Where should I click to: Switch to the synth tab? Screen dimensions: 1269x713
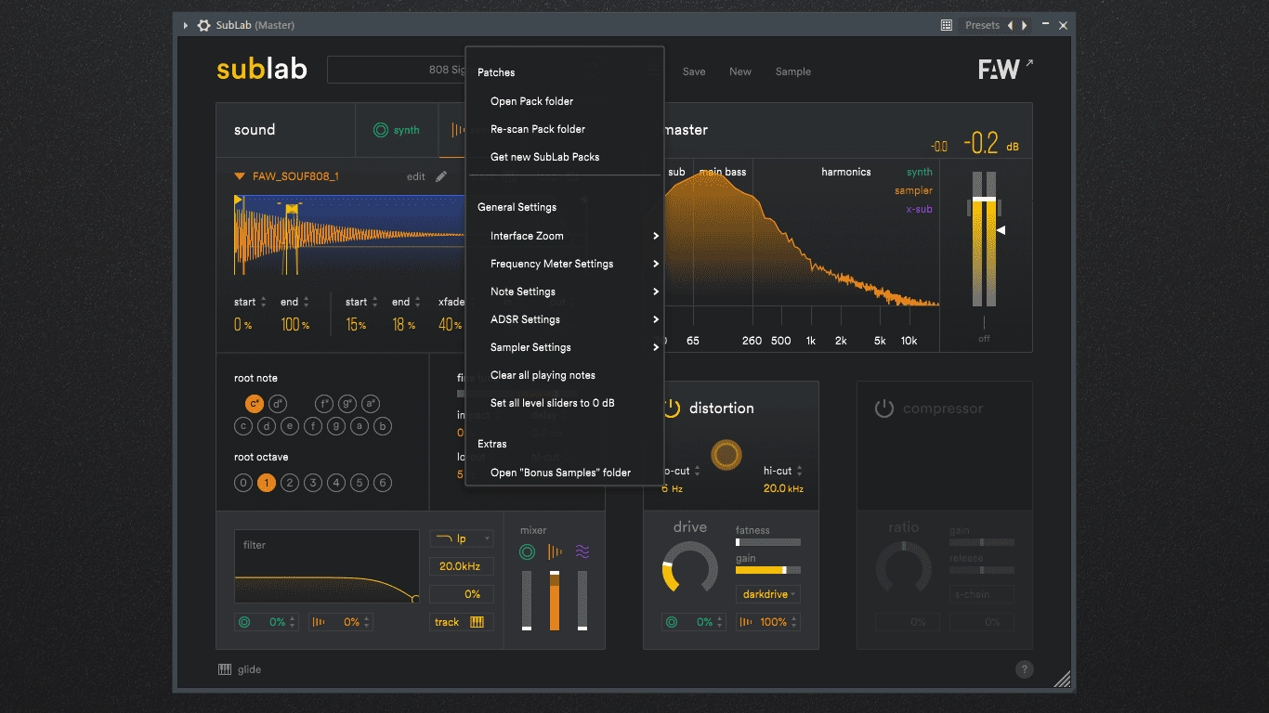tap(397, 130)
